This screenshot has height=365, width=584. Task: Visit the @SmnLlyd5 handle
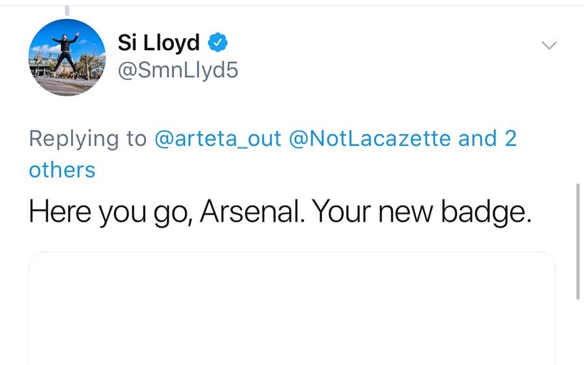pos(178,70)
